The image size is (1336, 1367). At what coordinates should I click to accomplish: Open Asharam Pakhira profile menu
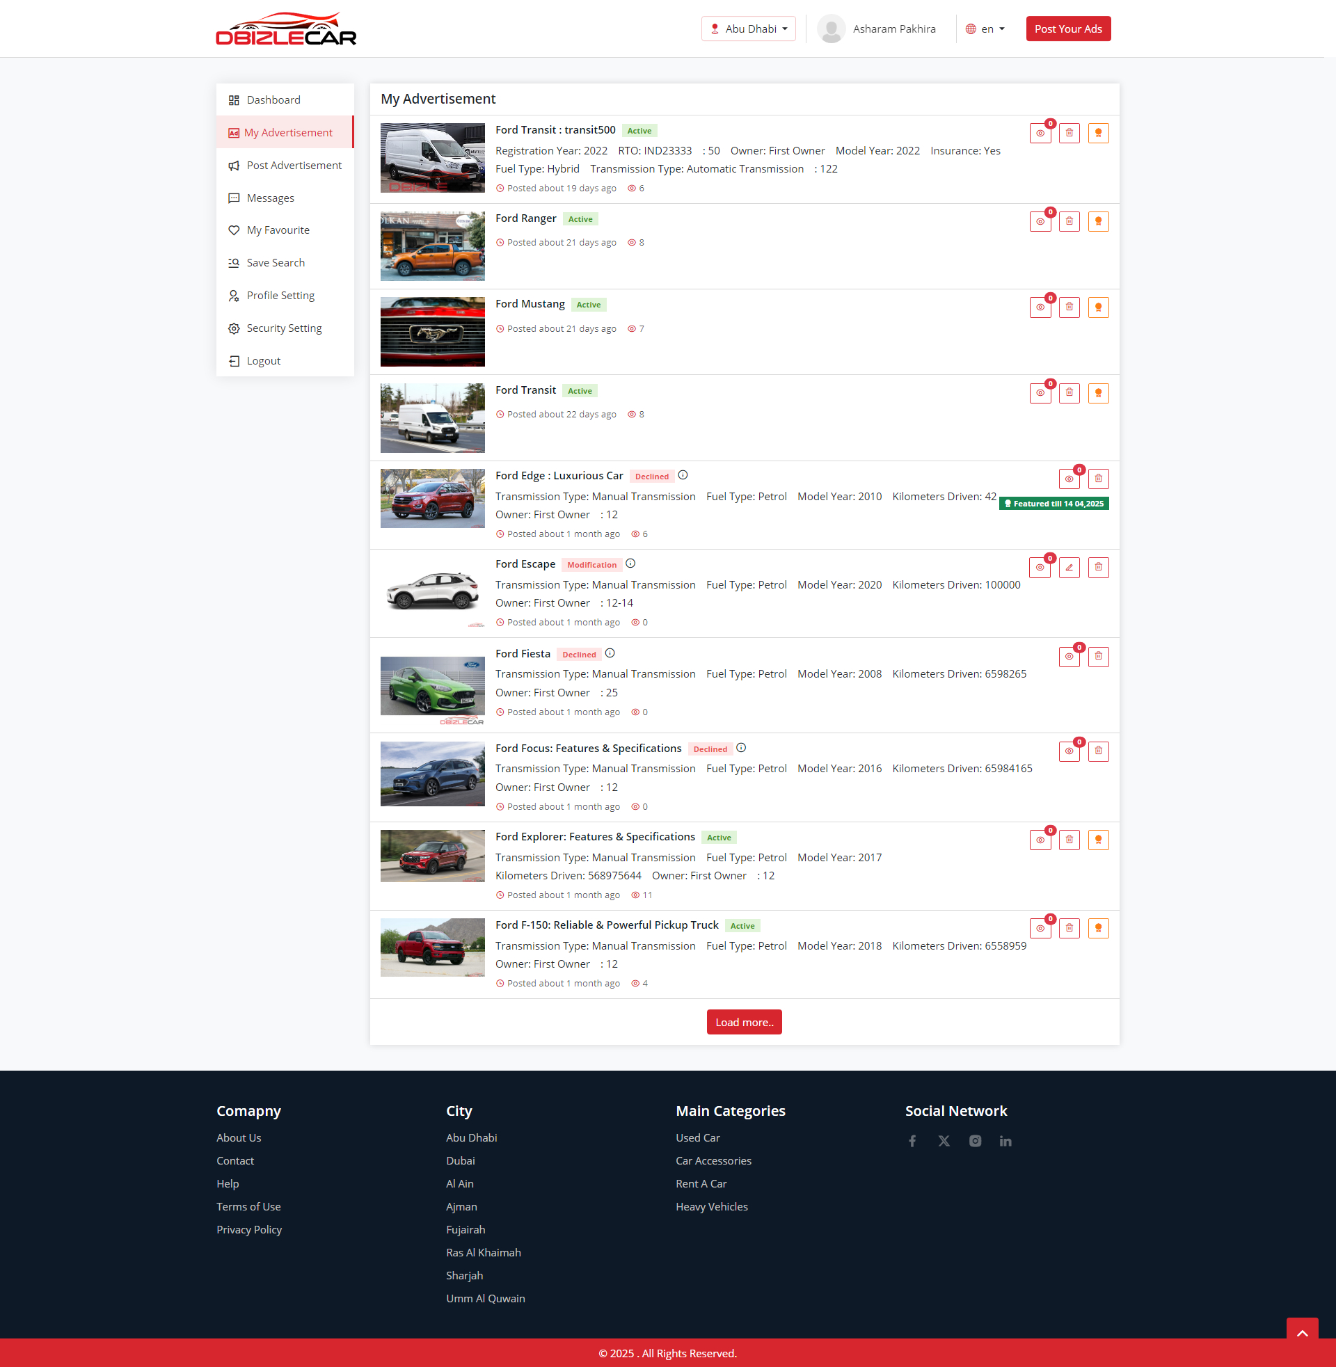coord(876,29)
